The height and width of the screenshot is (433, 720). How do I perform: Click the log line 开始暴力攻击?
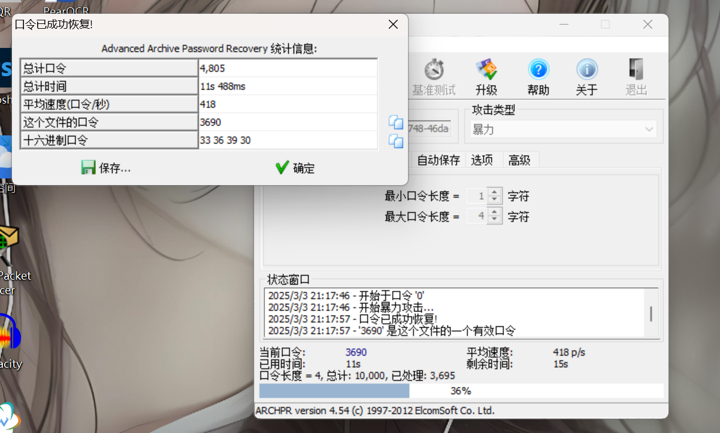click(351, 307)
